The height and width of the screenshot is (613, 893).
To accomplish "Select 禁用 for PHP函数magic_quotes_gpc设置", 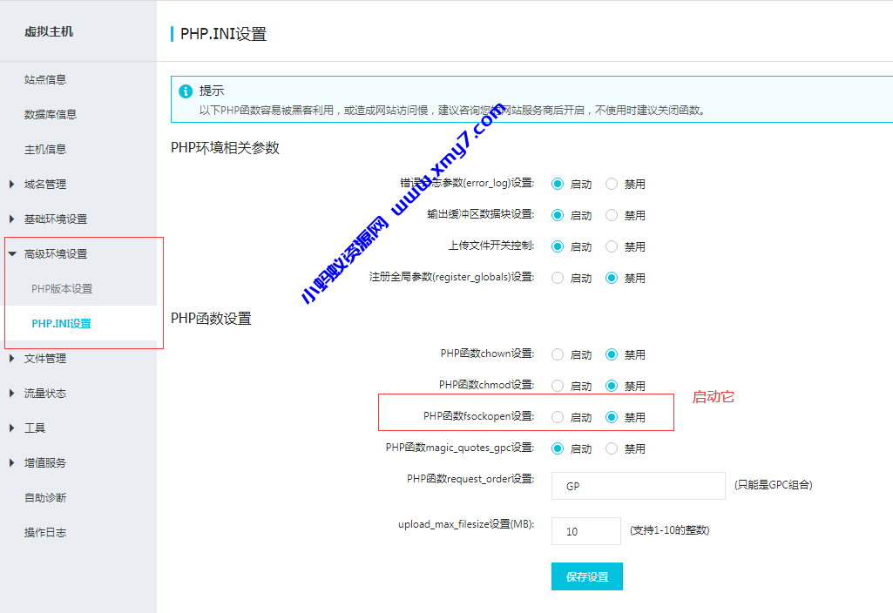I will point(612,448).
